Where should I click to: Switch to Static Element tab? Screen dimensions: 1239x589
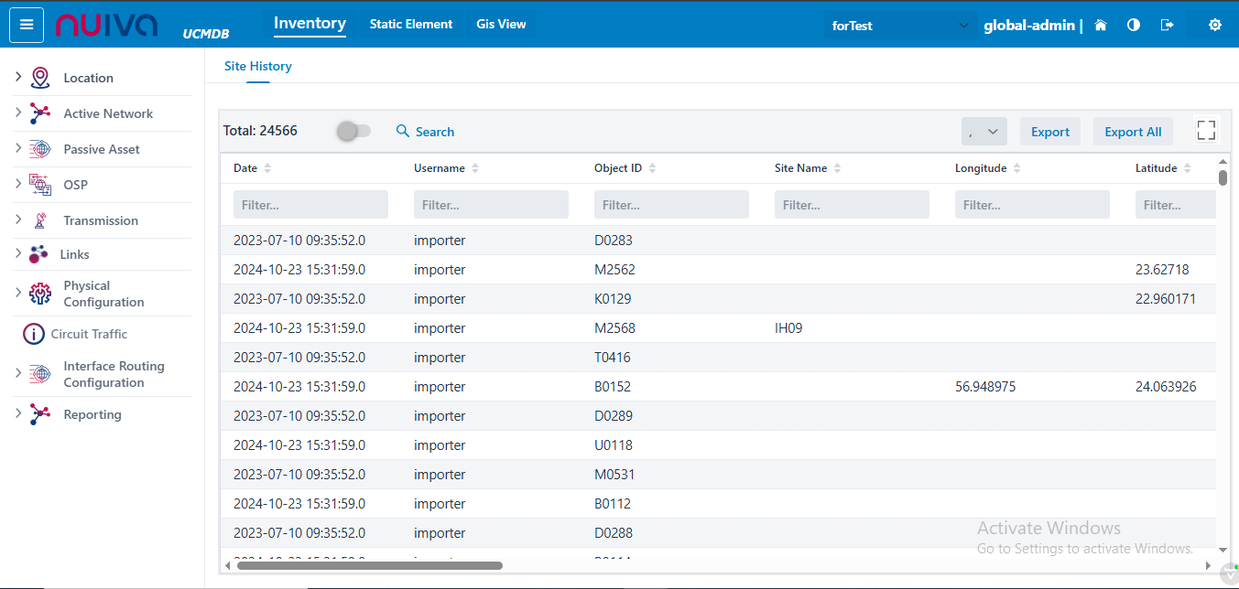point(411,25)
